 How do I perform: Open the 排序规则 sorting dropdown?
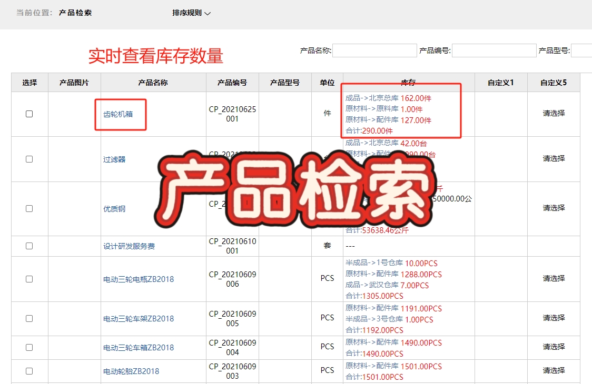(x=191, y=13)
